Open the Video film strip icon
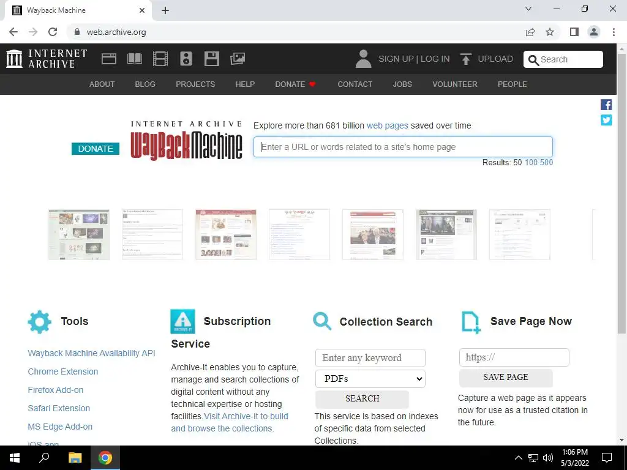The width and height of the screenshot is (627, 470). pyautogui.click(x=160, y=59)
